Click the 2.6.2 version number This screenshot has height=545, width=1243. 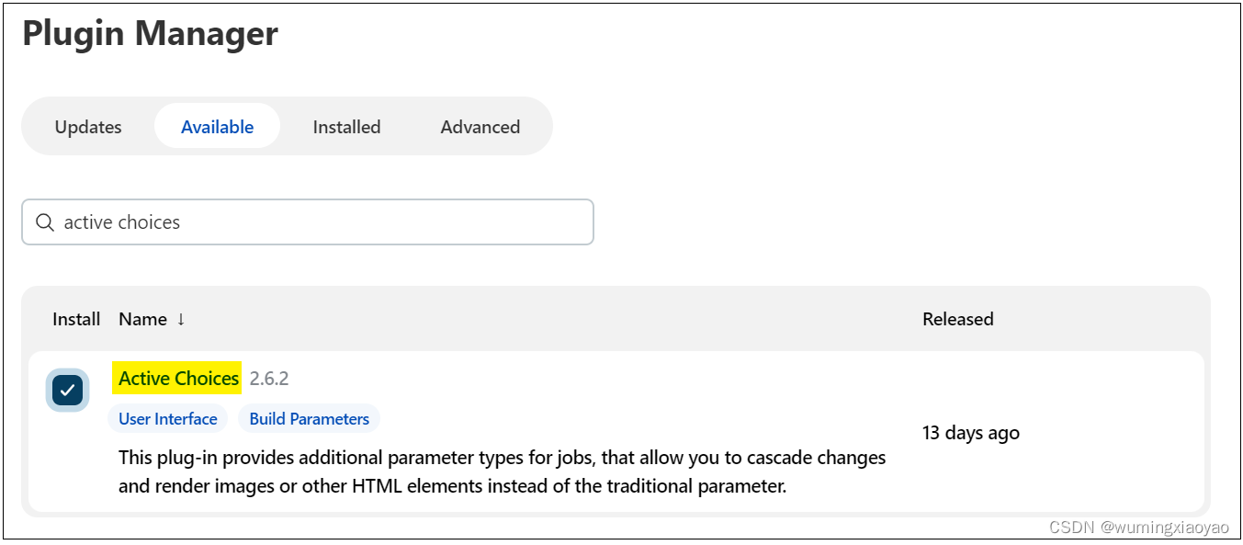click(x=269, y=378)
